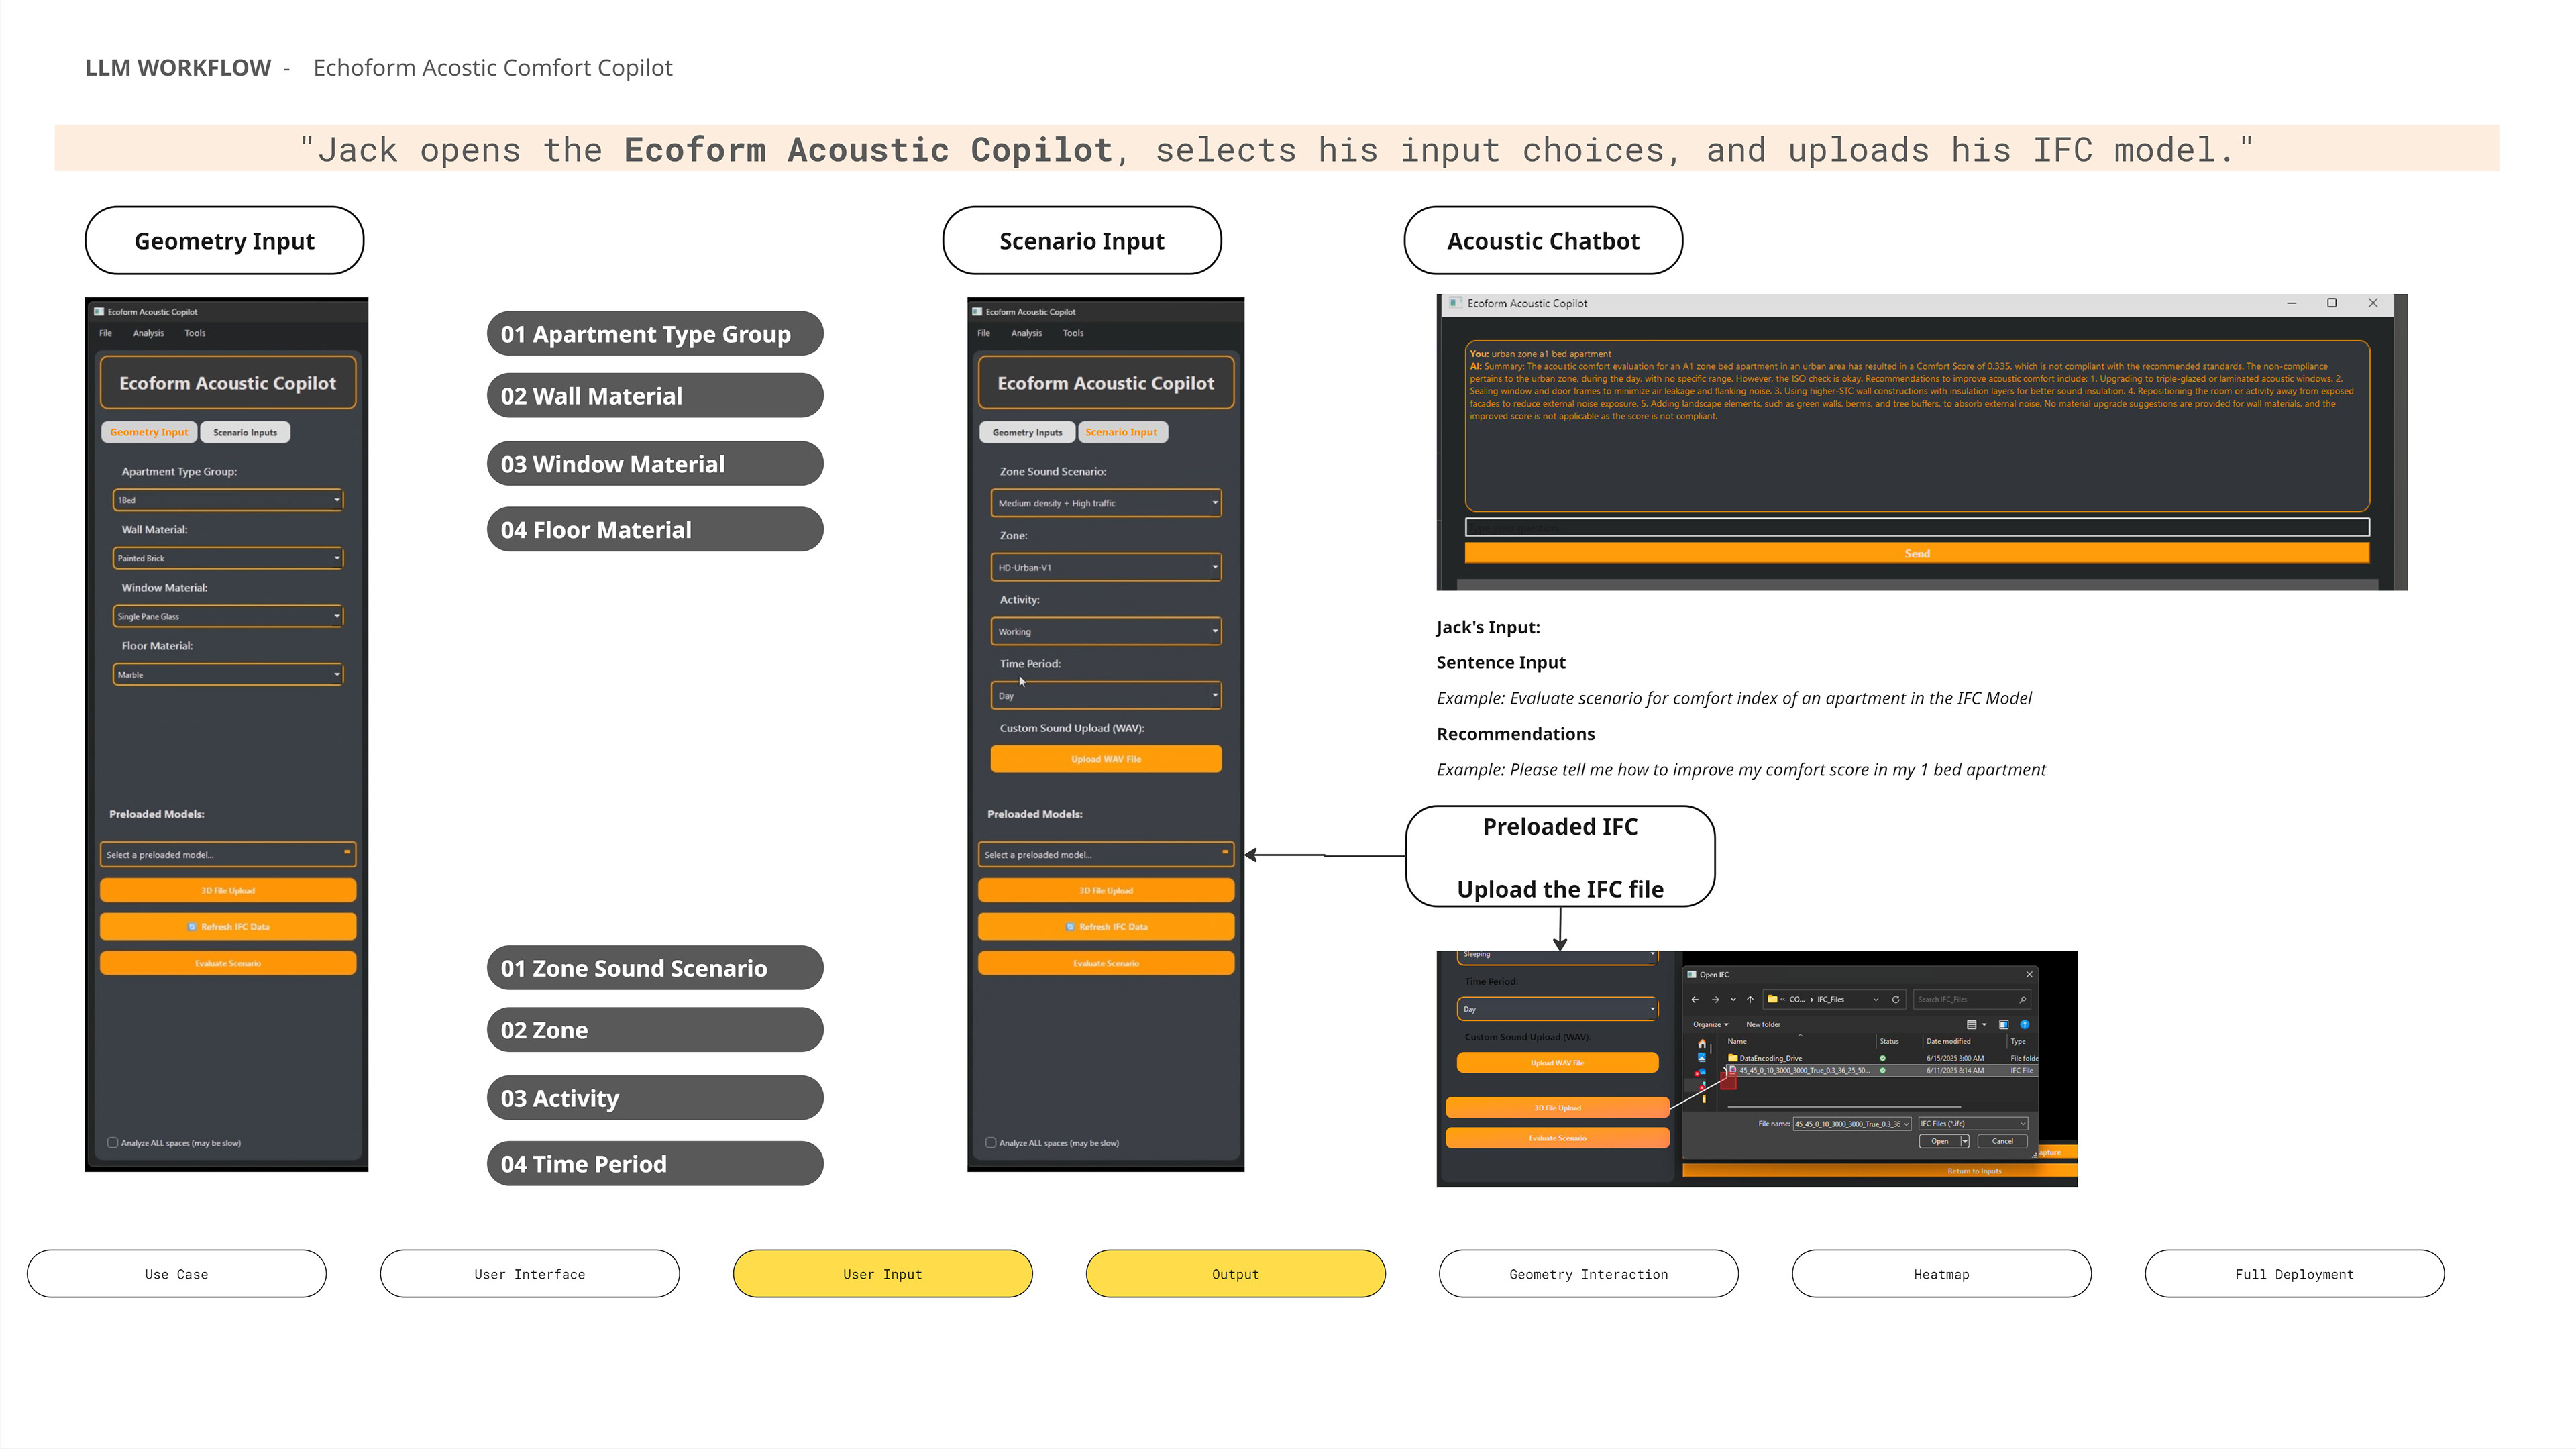The height and width of the screenshot is (1449, 2576).
Task: Click Evaluate Scenario in the Apartment Type window
Action: click(228, 963)
